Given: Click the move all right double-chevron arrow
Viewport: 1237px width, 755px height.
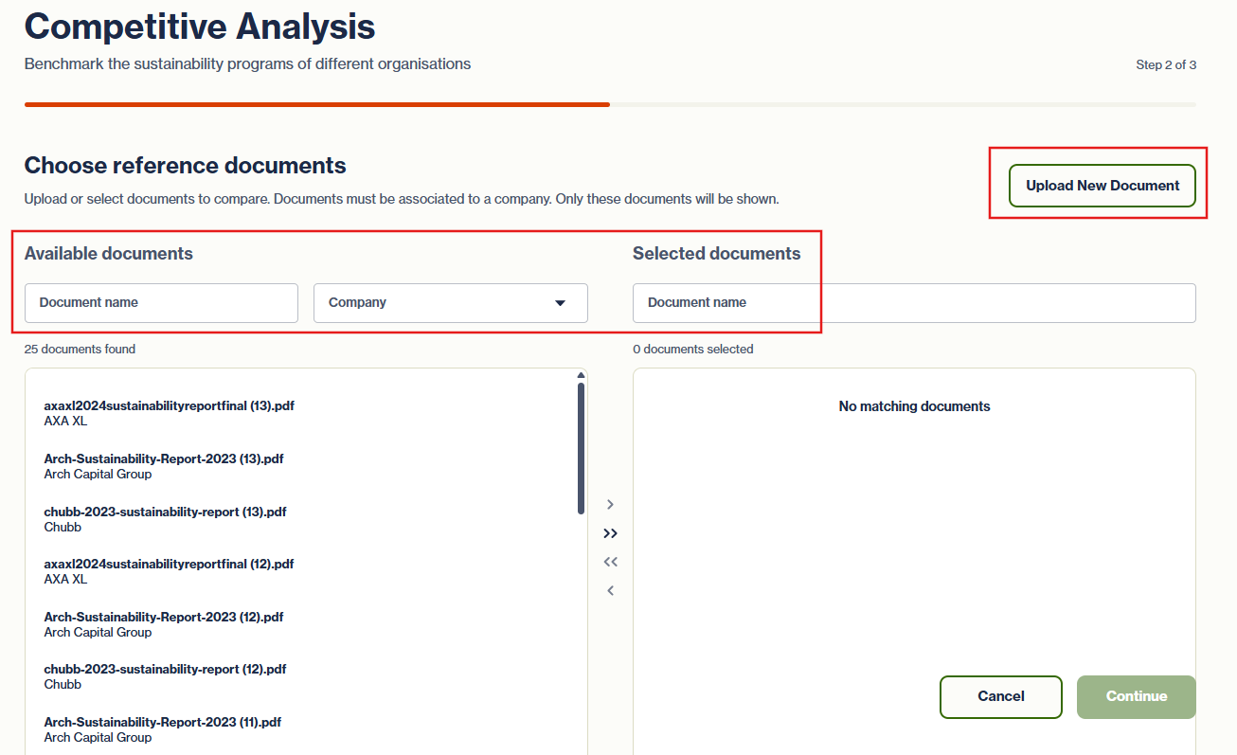Looking at the screenshot, I should (610, 533).
